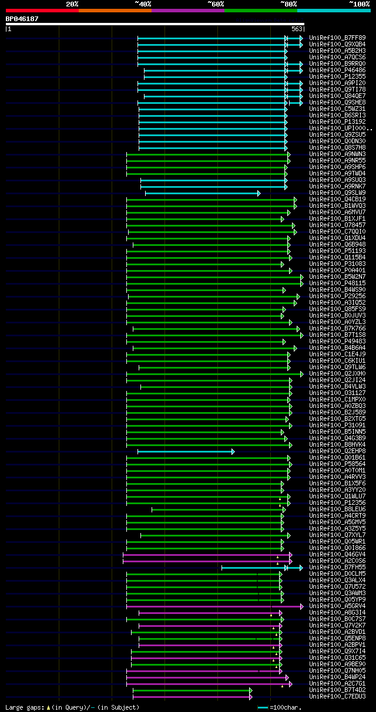Select label UniRef100_P29256
376x712 pixels.
(x=337, y=296)
